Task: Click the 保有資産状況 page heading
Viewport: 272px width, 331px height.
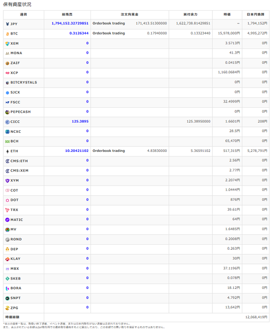Action: click(x=17, y=4)
